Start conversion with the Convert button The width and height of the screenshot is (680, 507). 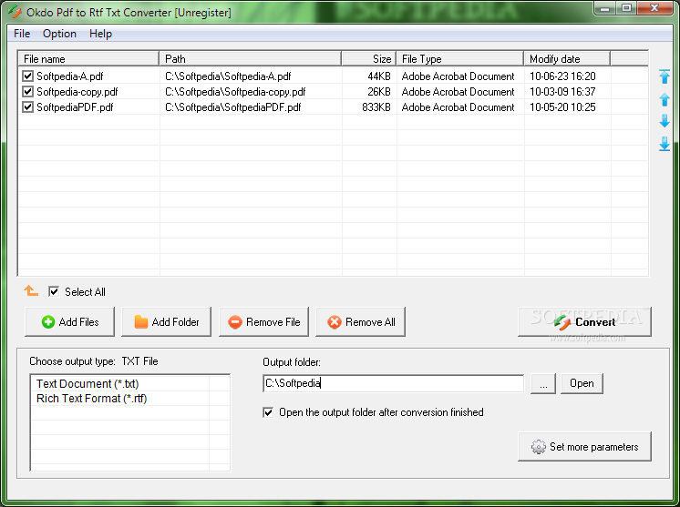click(584, 321)
